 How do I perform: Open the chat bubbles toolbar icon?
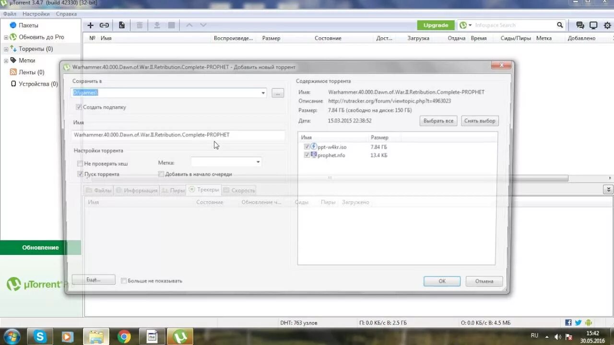(580, 25)
